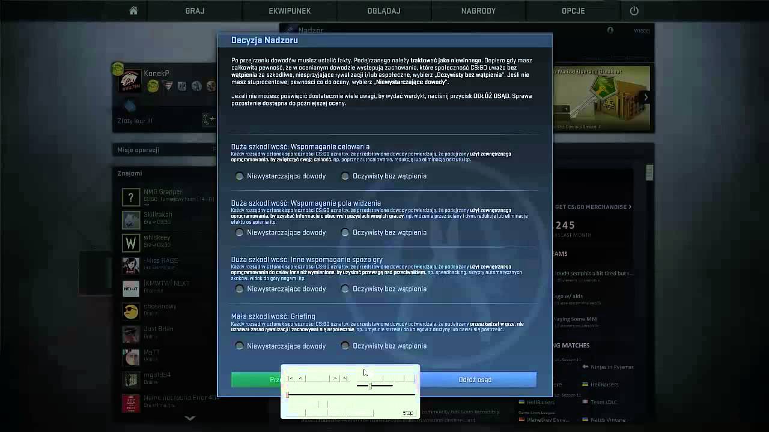This screenshot has width=769, height=432.
Task: Select Oczywisty bez wątpienia for Inne wspomaganie spoza gry
Action: point(345,289)
